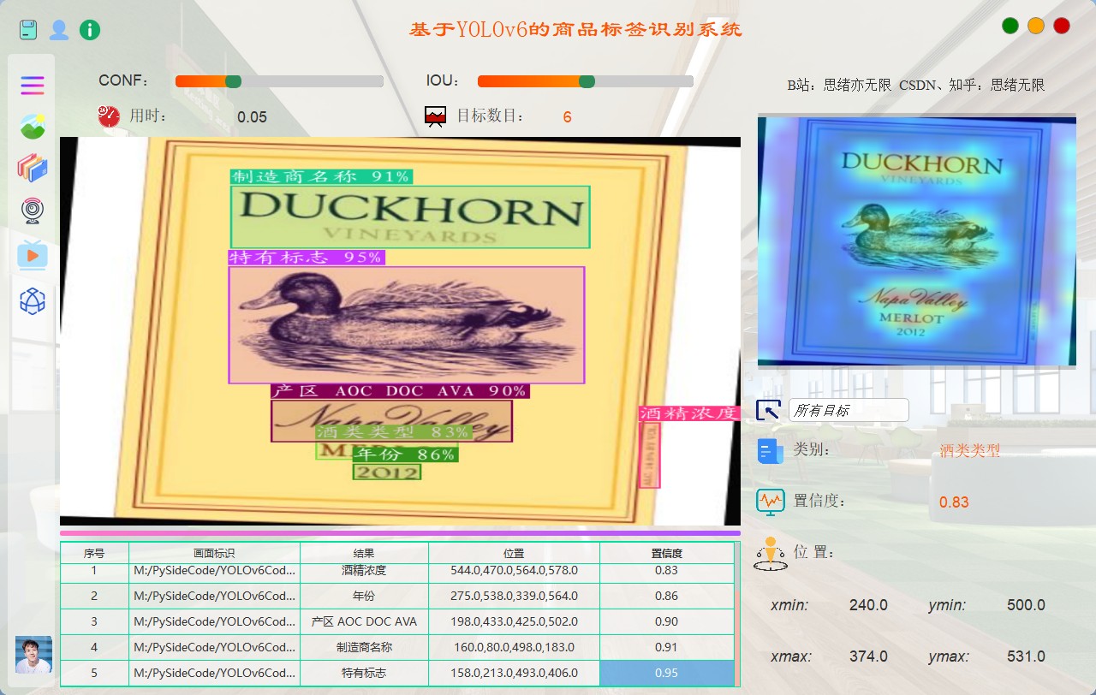Click position cell 158.0,213.0,493.0,406.0
1096x695 pixels.
[x=514, y=673]
